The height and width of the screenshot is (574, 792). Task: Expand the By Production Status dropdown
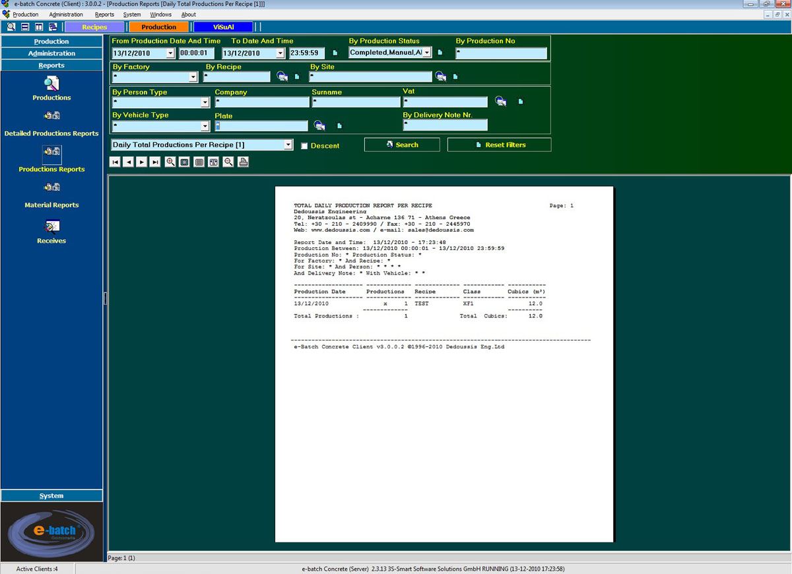pos(426,52)
